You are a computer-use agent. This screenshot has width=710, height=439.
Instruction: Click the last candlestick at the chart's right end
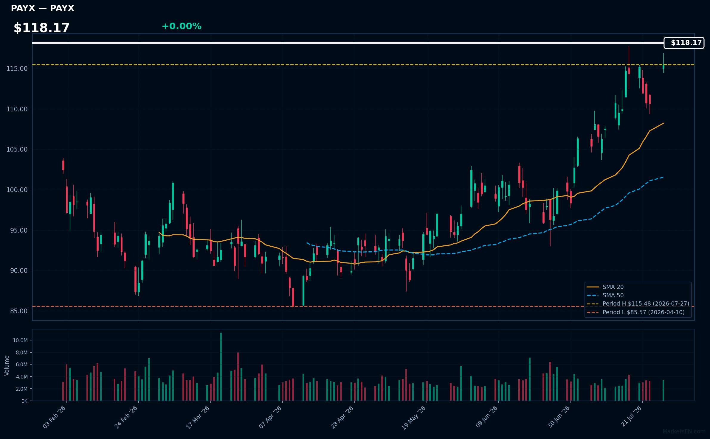tap(664, 63)
